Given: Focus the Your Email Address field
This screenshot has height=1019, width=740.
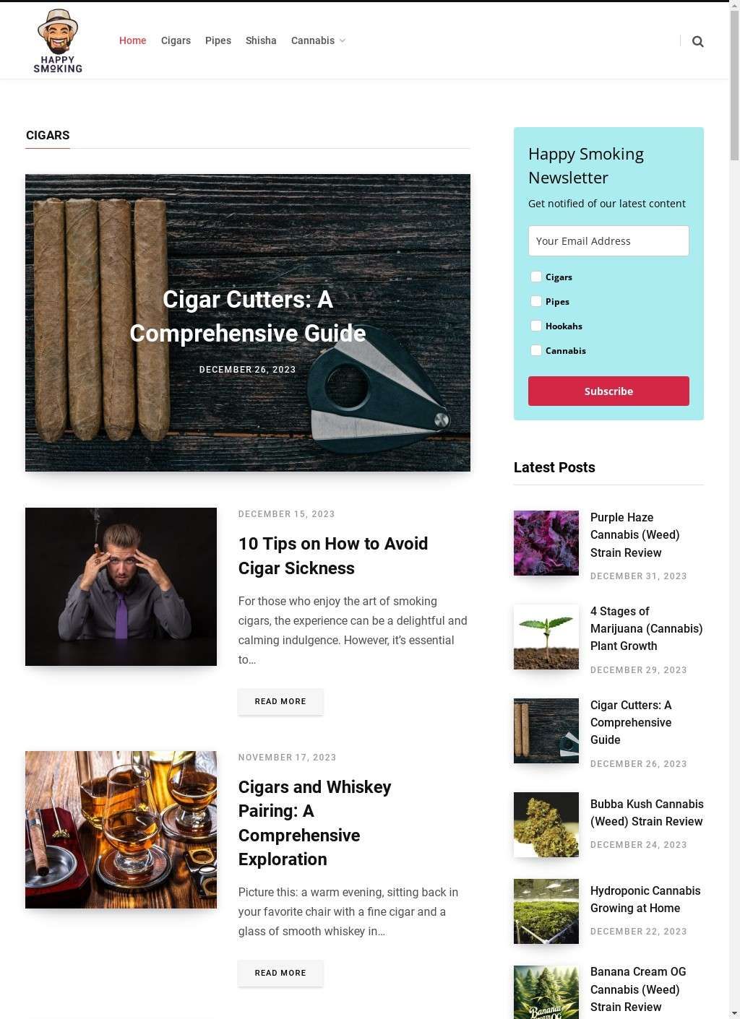Looking at the screenshot, I should click(x=608, y=240).
